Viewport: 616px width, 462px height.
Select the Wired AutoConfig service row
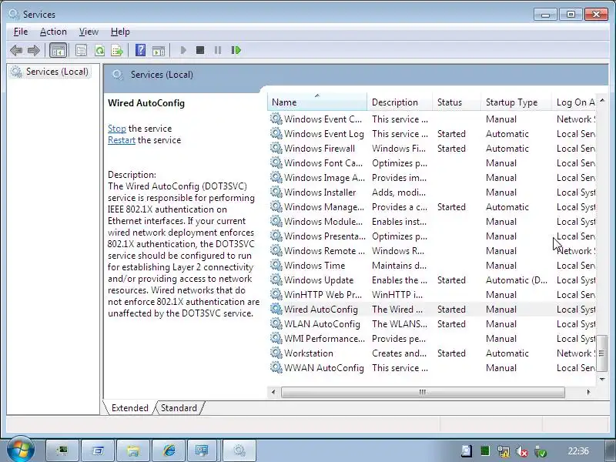click(432, 310)
